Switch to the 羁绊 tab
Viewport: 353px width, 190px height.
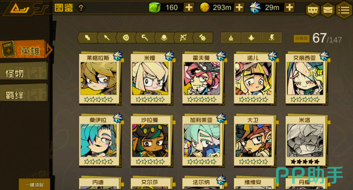24,95
